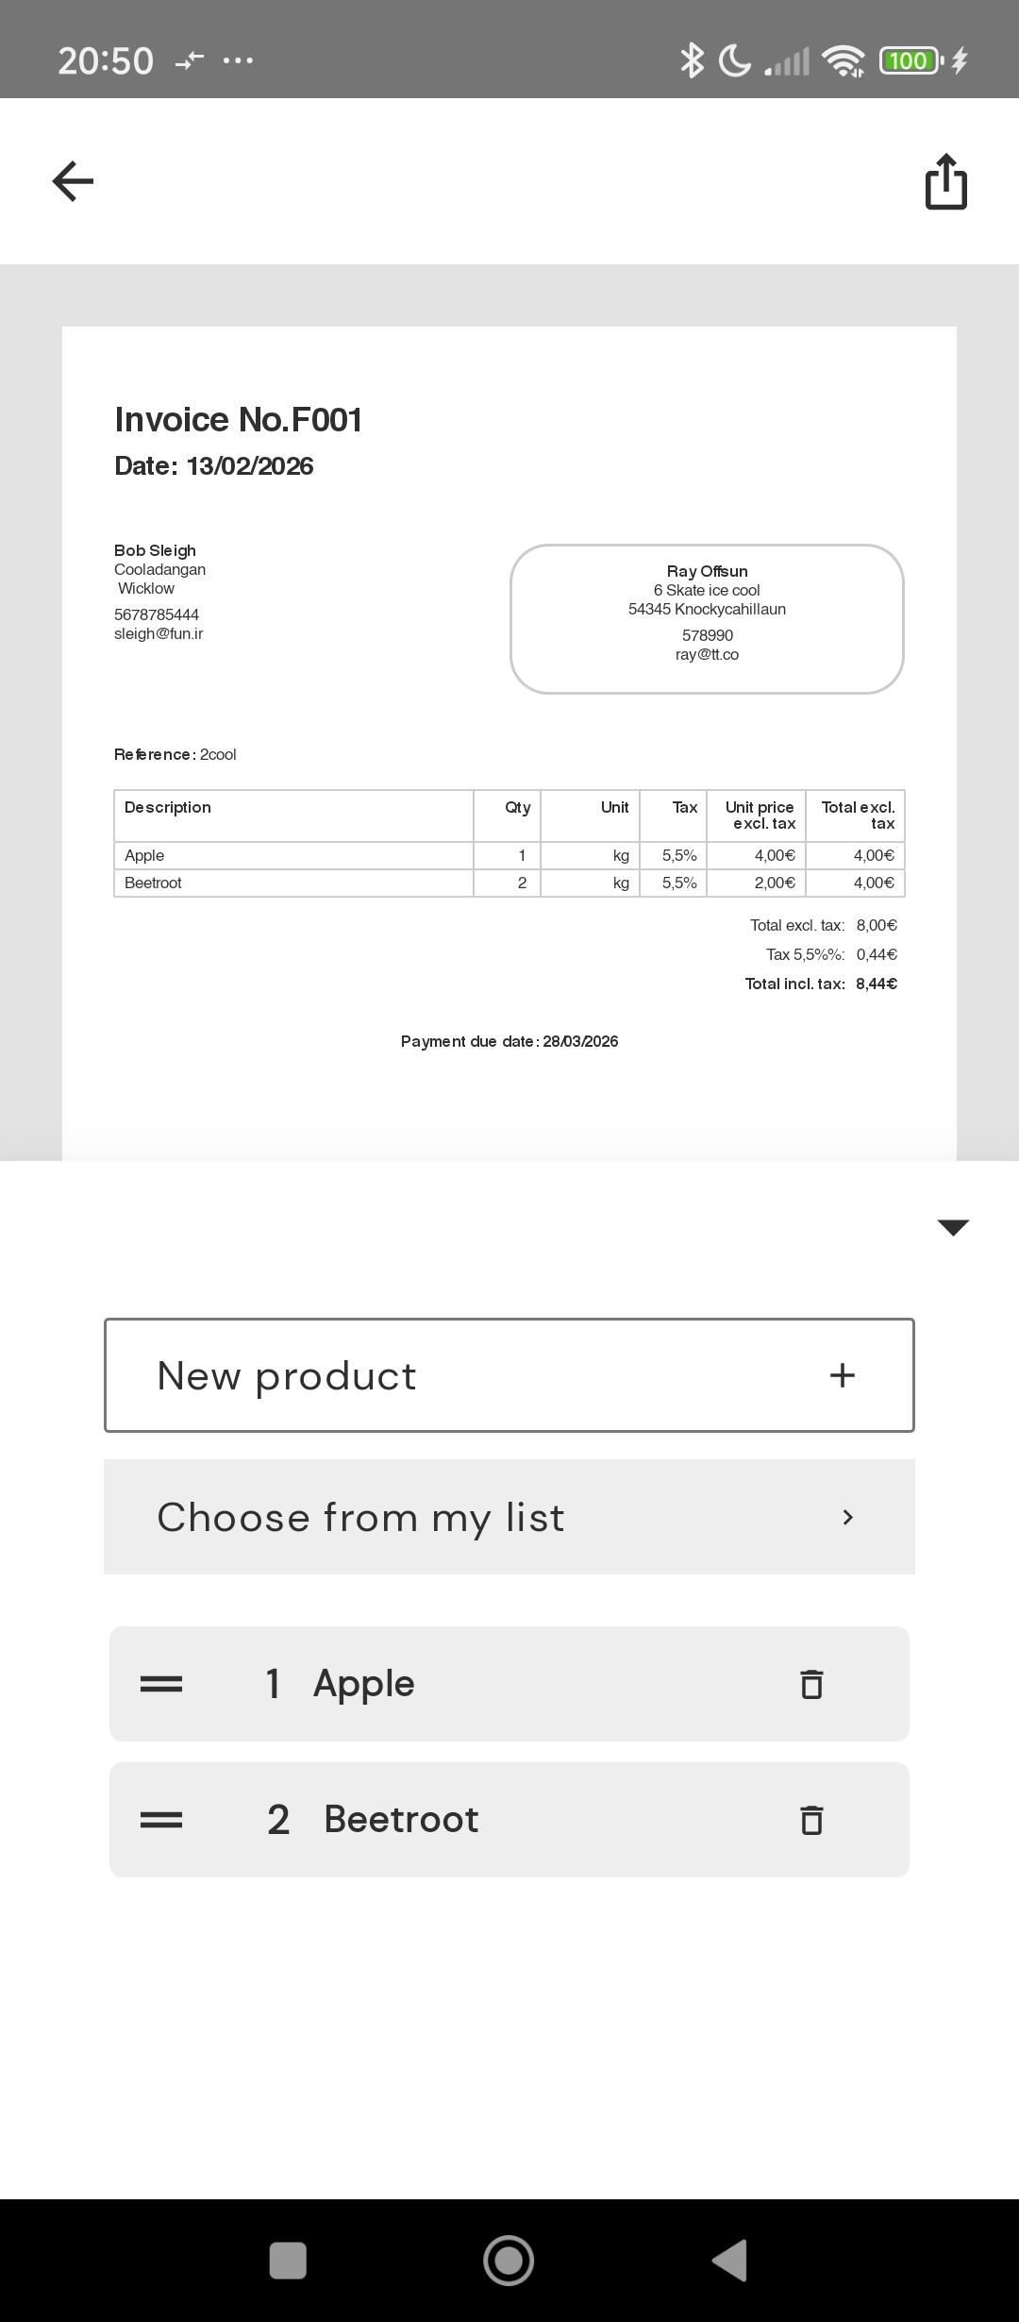Delete the Beetroot product with trash icon
Screen dimensions: 1019x2322
(x=811, y=1820)
